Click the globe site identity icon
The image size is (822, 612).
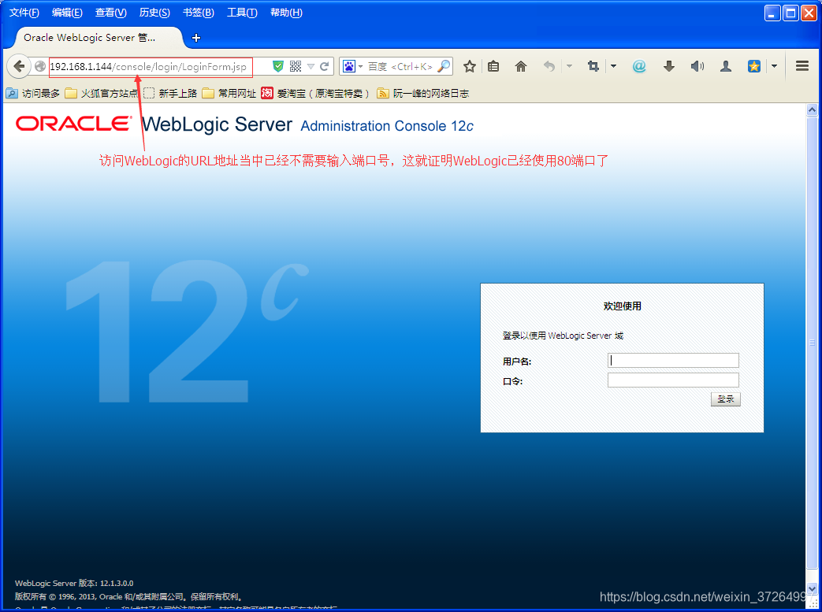[x=40, y=66]
